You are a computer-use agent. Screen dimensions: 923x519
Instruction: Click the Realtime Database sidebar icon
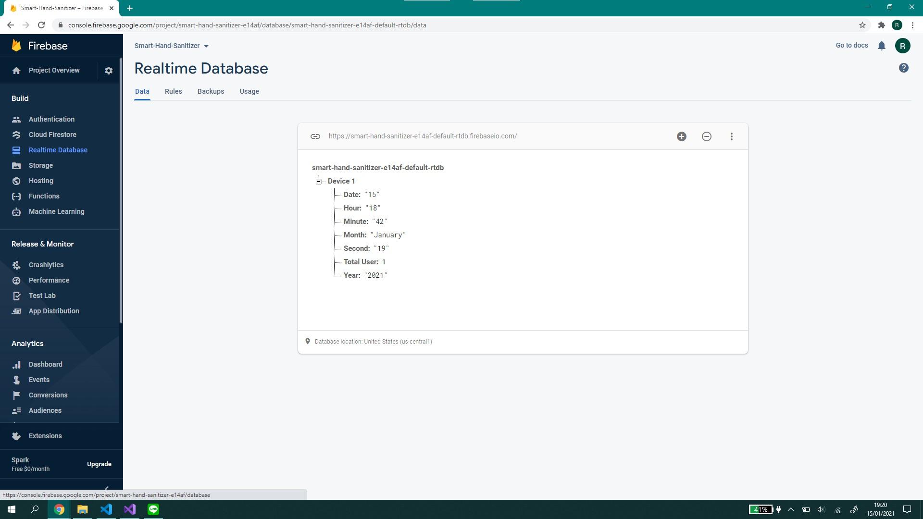[x=16, y=149]
